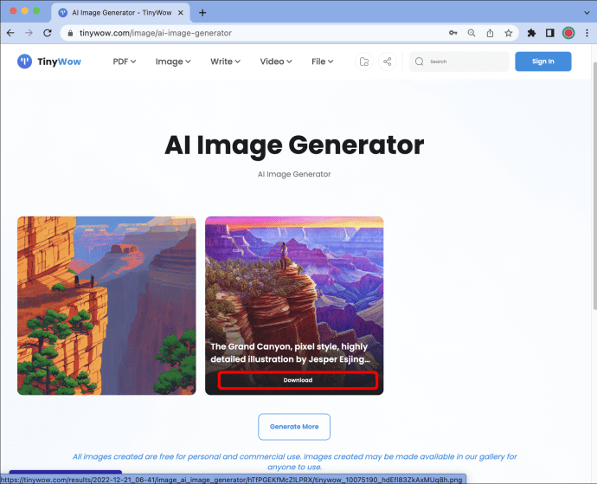Click the share icon in TinyWow header
The height and width of the screenshot is (484, 597).
click(x=388, y=61)
